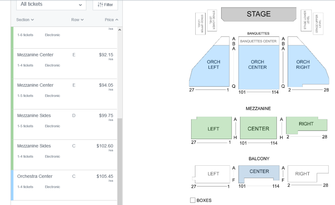
Task: Select Orch Center section on map
Action: [x=258, y=65]
